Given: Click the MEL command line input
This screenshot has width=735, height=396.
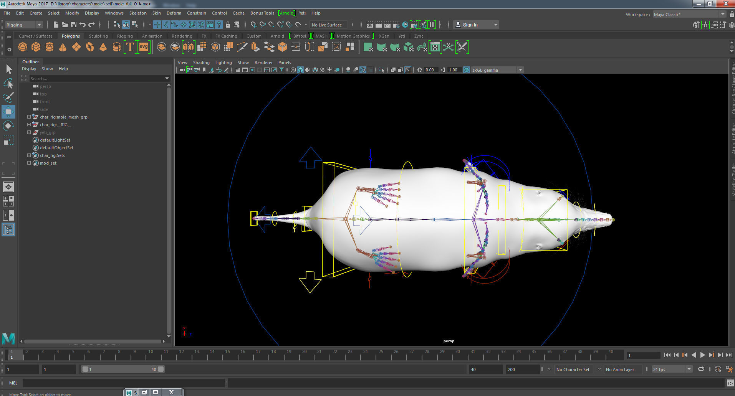Looking at the screenshot, I should coord(124,383).
